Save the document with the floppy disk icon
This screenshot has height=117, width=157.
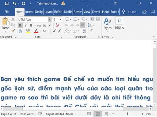coord(7,3)
